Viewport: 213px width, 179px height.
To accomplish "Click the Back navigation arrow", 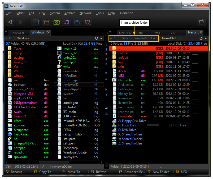I will point(10,22).
